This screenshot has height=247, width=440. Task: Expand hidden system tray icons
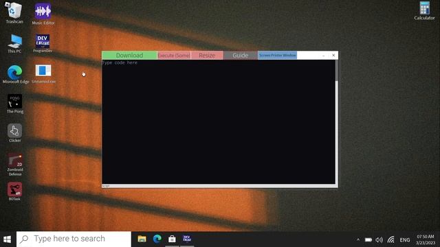tap(358, 239)
